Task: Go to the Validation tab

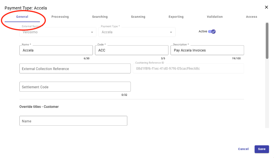Action: [x=215, y=17]
